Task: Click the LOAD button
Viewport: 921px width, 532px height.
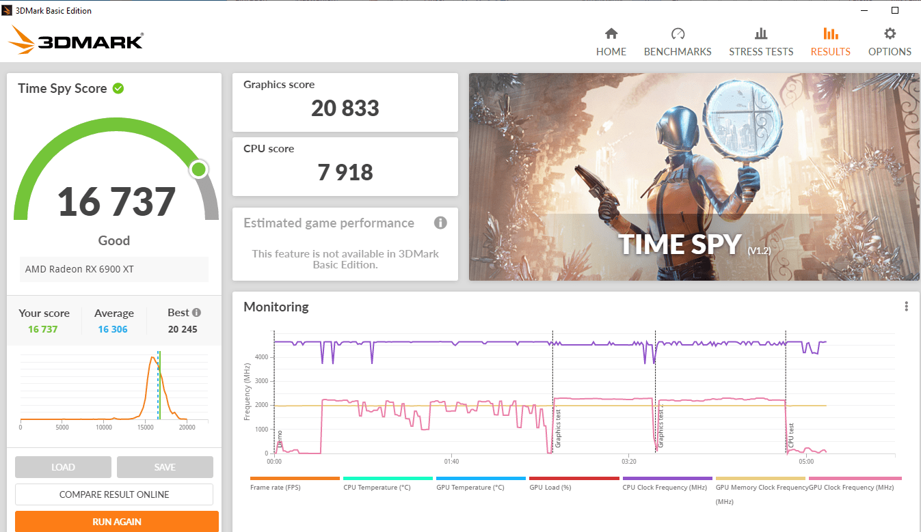Action: coord(63,467)
